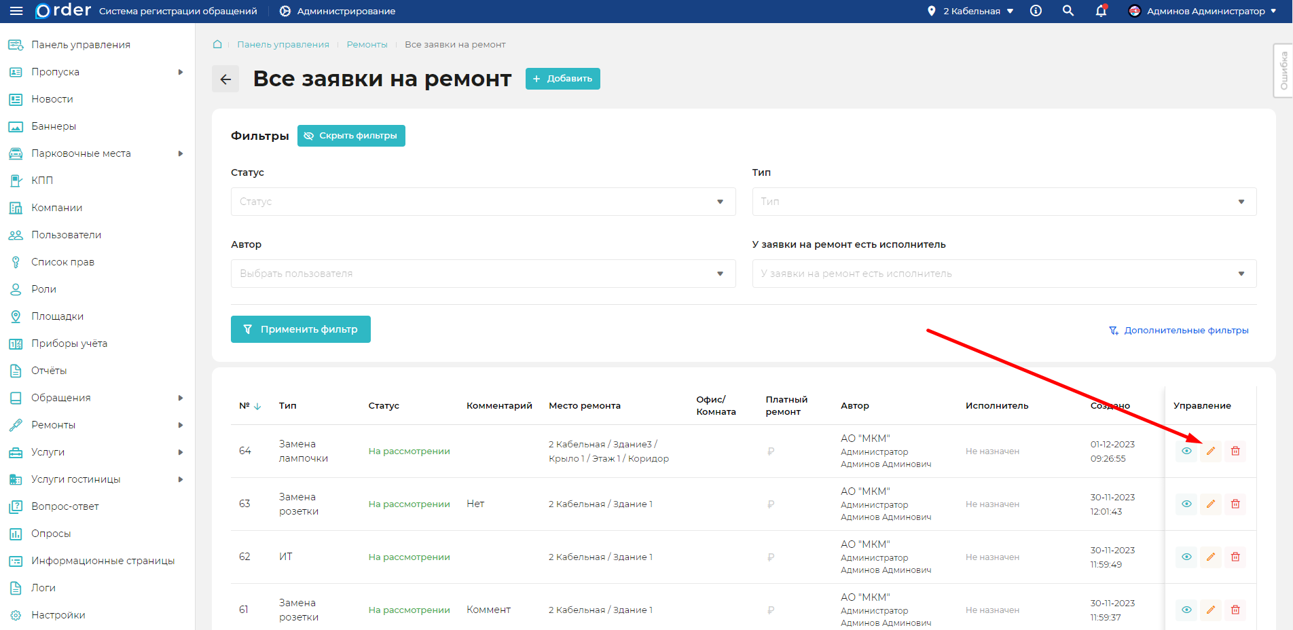Delete repair request 63 with trash icon
Image resolution: width=1293 pixels, height=630 pixels.
pos(1235,504)
